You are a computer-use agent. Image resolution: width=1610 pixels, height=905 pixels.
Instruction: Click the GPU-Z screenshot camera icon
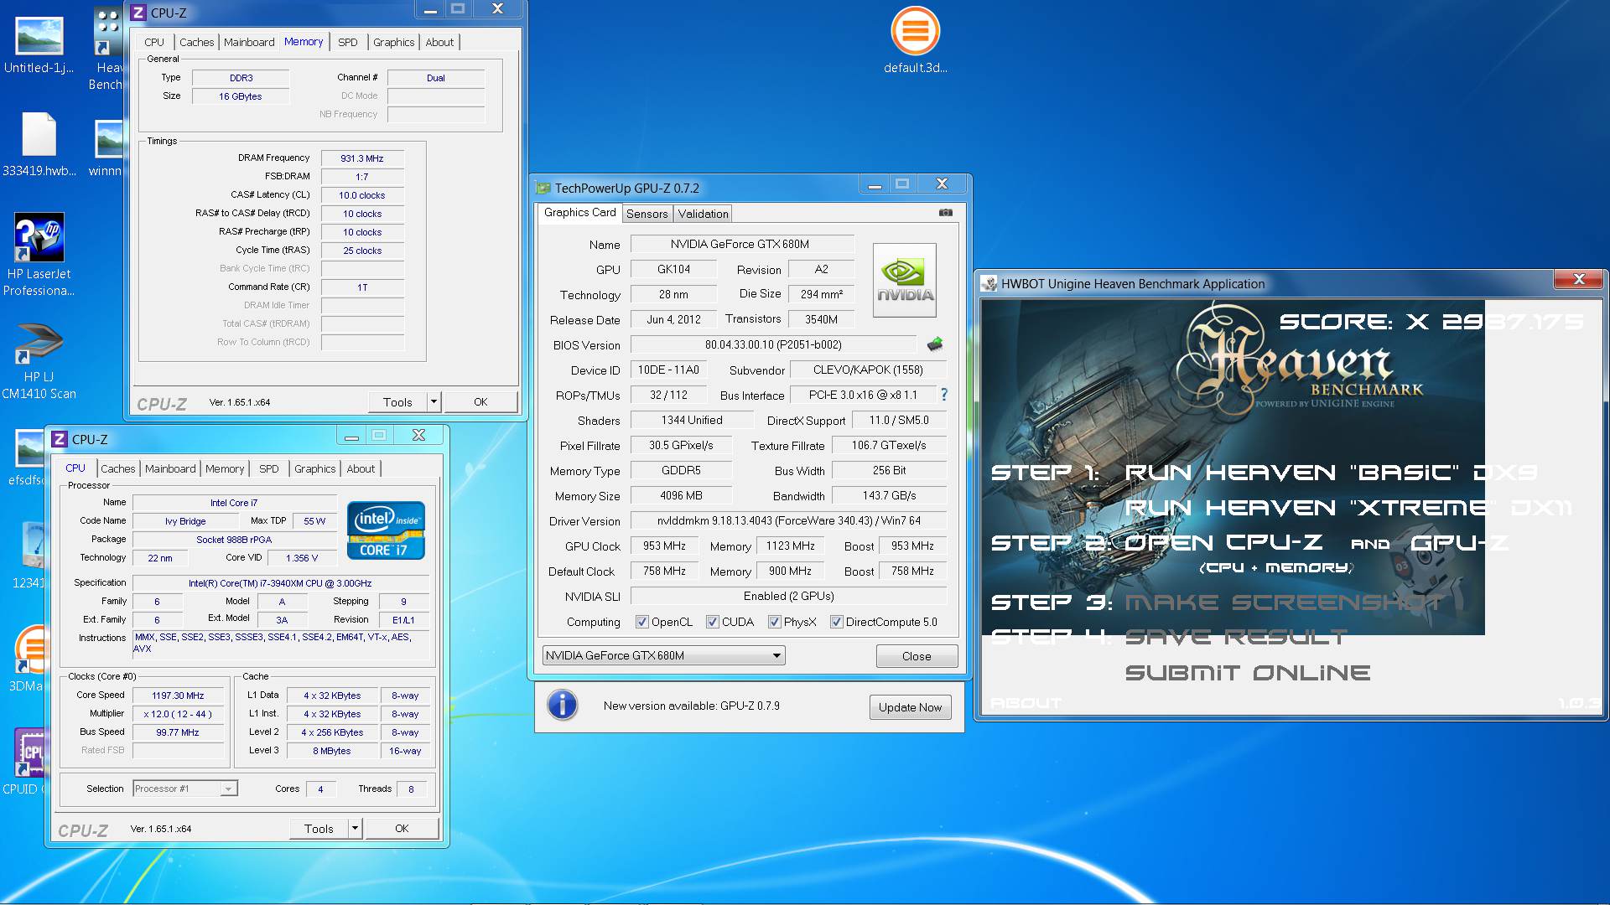click(x=945, y=213)
